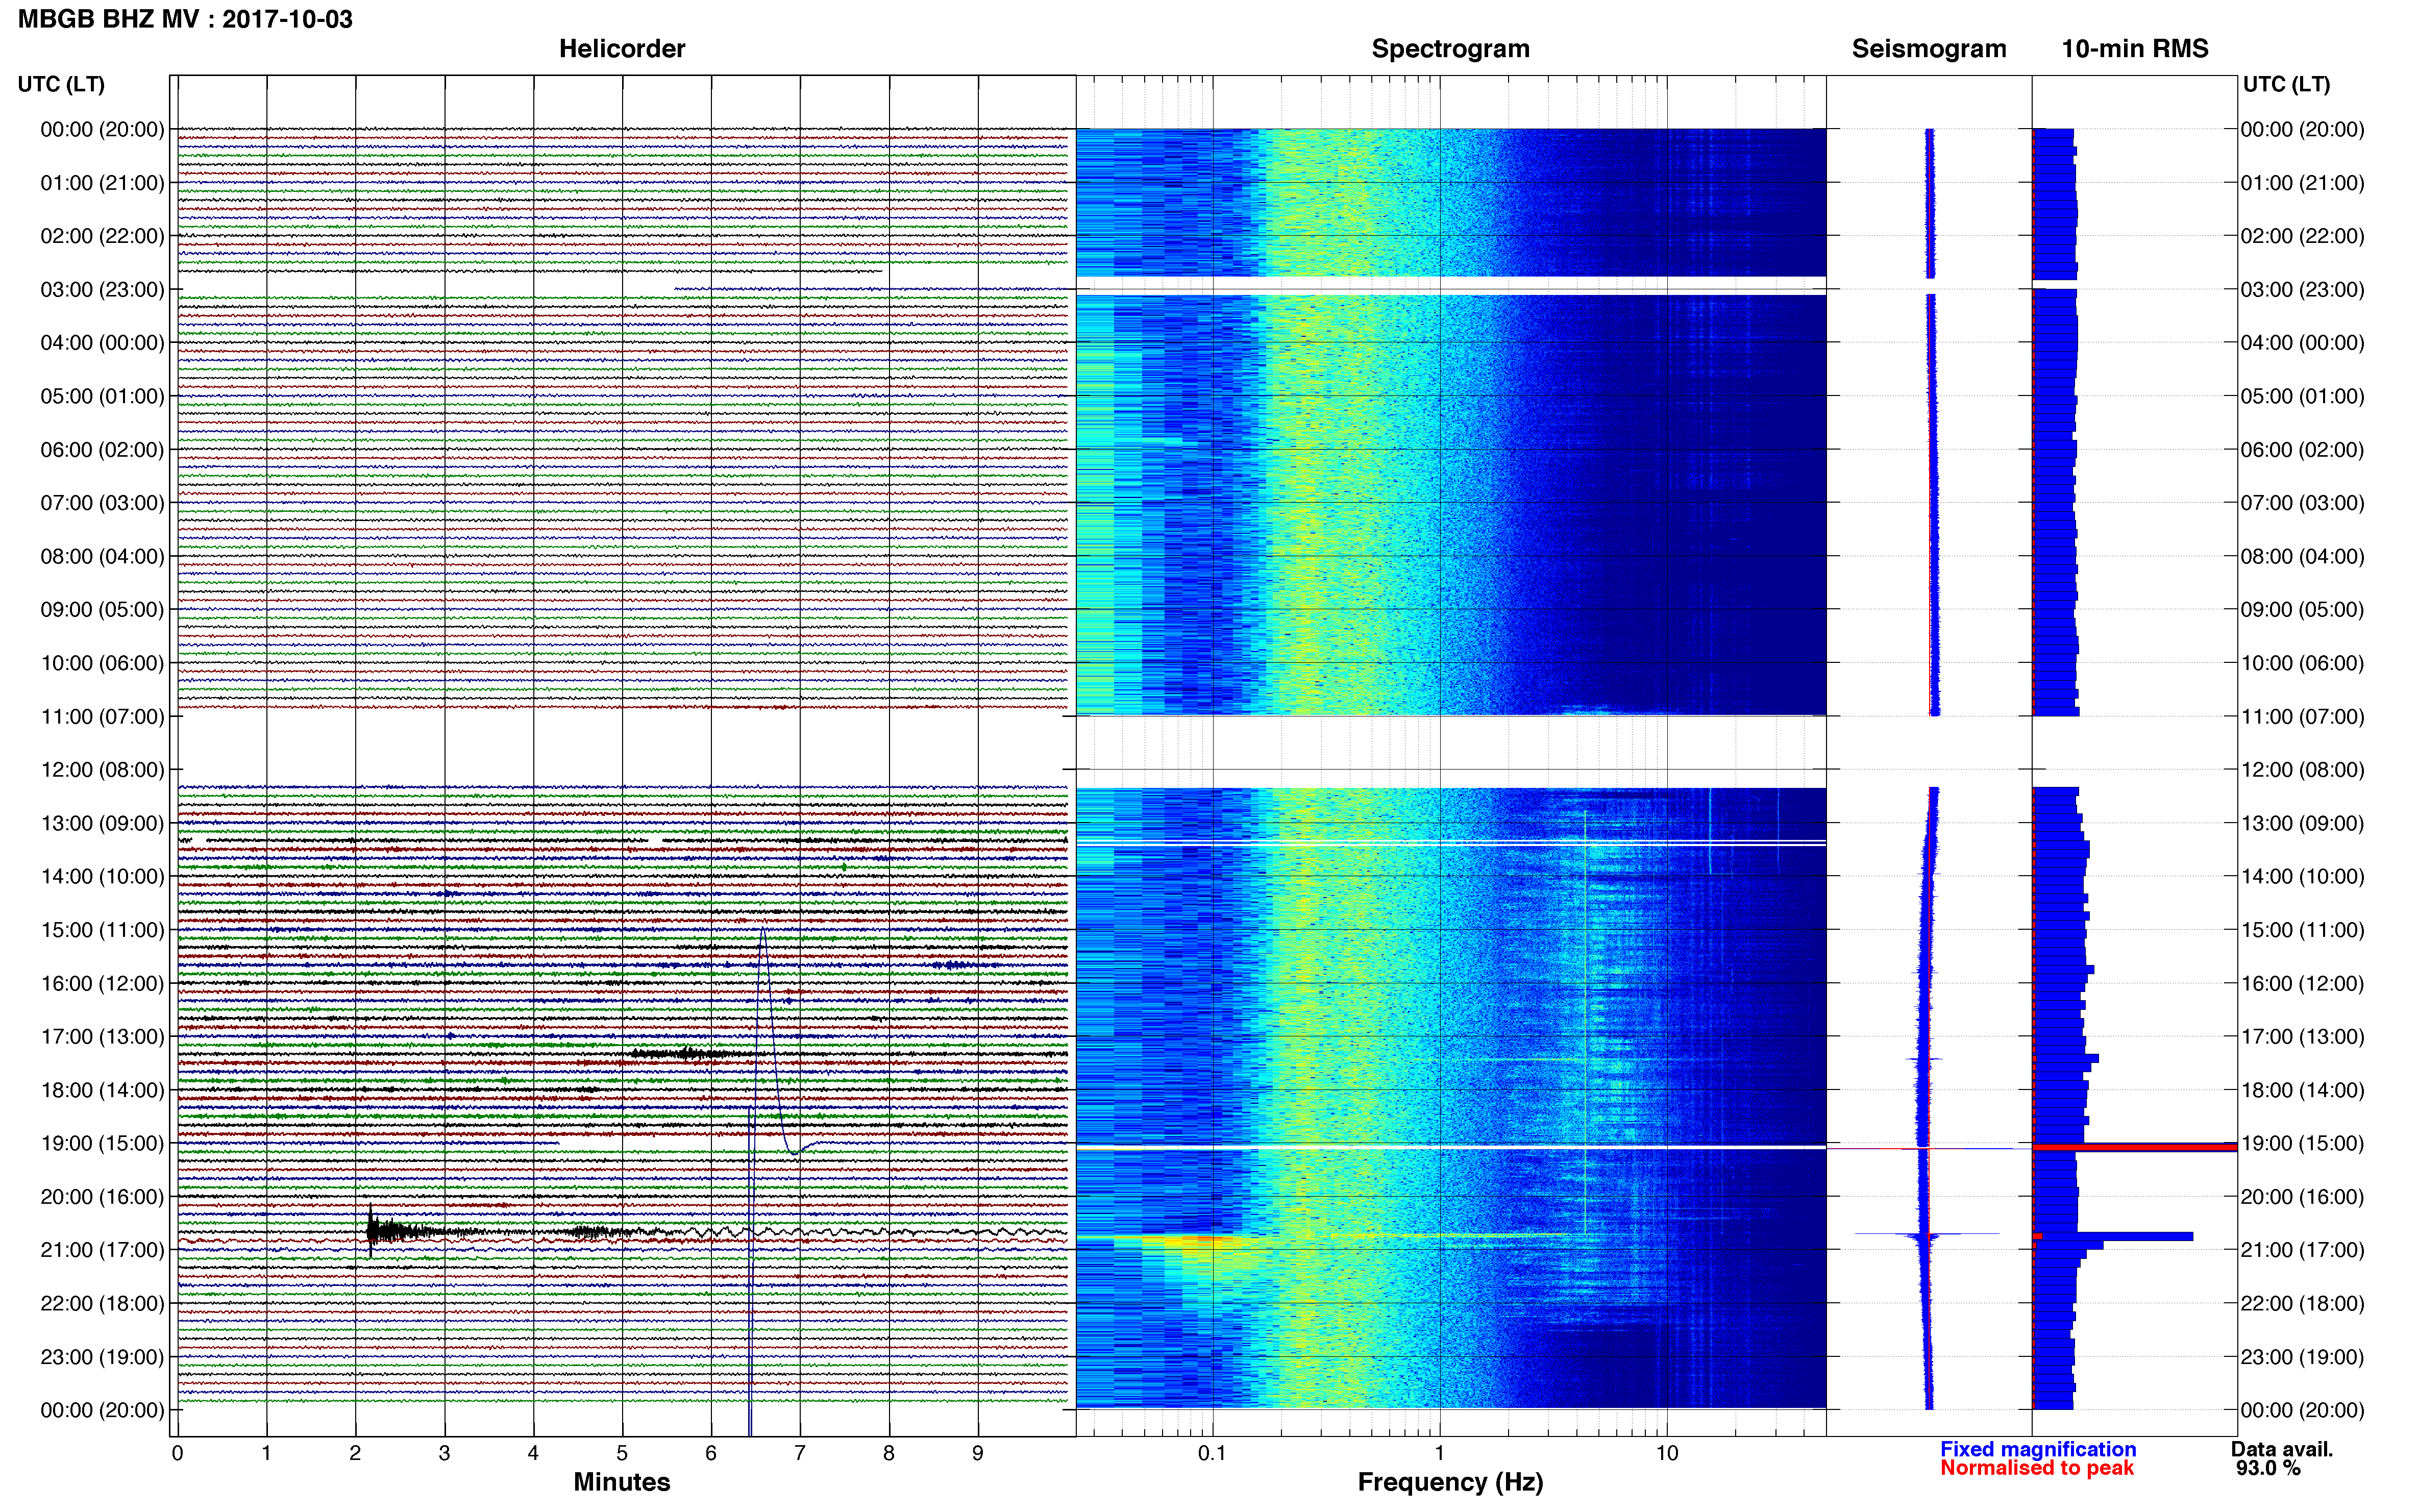The width and height of the screenshot is (2419, 1512).
Task: Click the '9' tick on the Minutes axis
Action: pyautogui.click(x=978, y=1453)
